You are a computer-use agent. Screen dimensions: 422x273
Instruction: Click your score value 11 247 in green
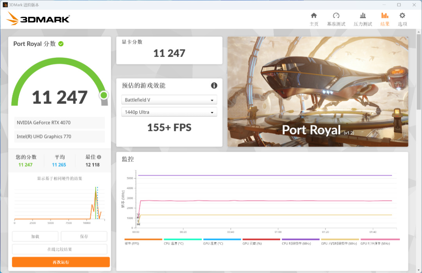tap(25, 165)
